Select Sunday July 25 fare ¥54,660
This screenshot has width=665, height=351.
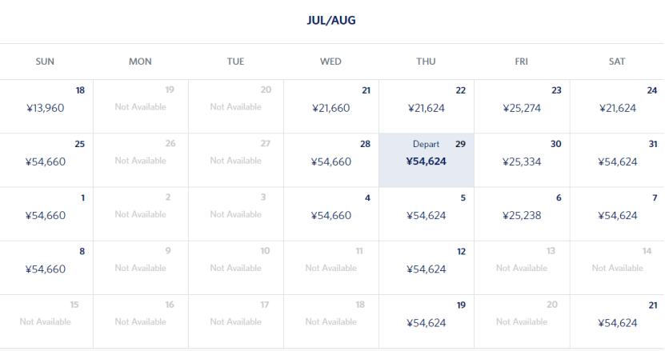[x=46, y=161]
